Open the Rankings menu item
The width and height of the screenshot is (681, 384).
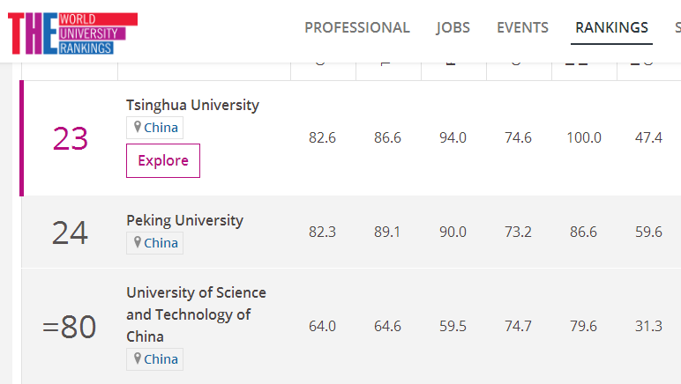[611, 27]
